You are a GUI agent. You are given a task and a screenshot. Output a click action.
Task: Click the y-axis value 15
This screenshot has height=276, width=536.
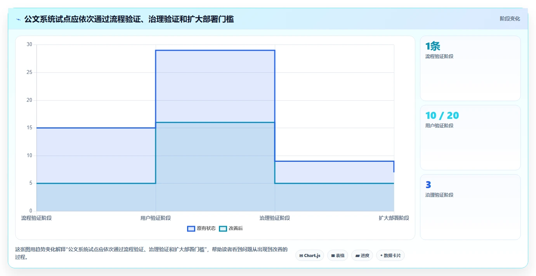pos(29,128)
